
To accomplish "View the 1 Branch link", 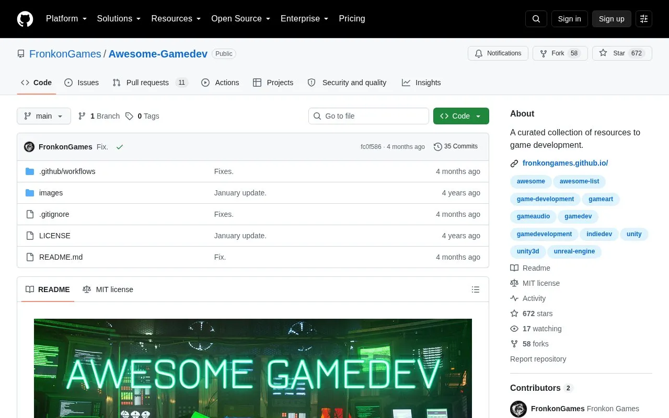I will click(99, 116).
